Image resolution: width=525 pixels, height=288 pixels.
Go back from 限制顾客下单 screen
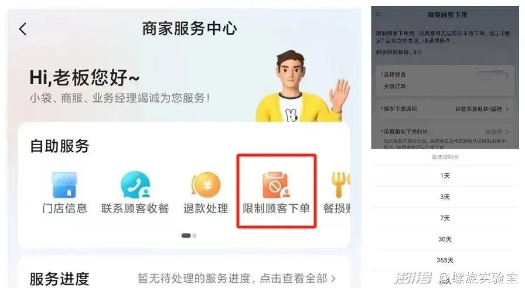379,15
